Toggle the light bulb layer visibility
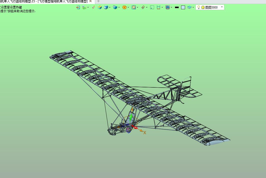The width and height of the screenshot is (266, 178). [199, 7]
